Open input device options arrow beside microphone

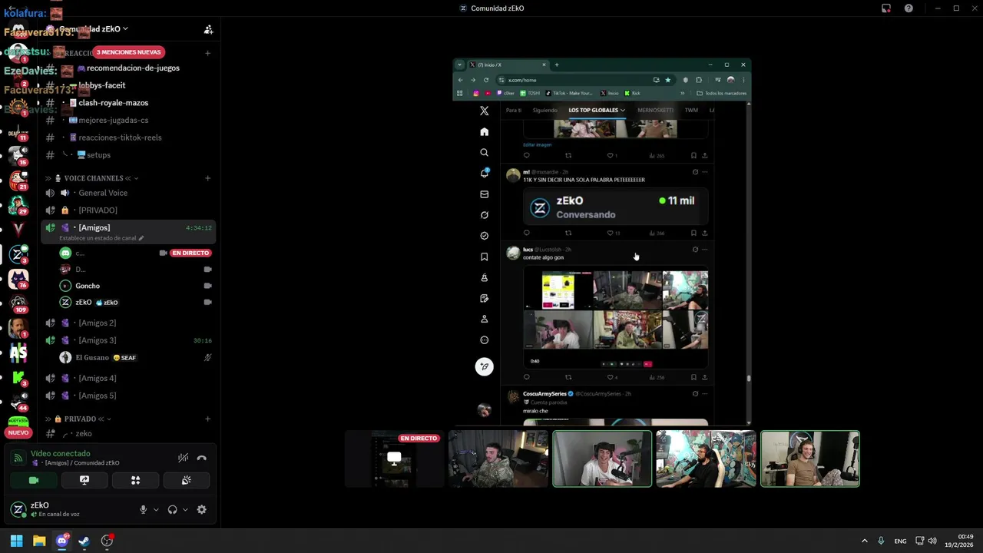pyautogui.click(x=156, y=509)
